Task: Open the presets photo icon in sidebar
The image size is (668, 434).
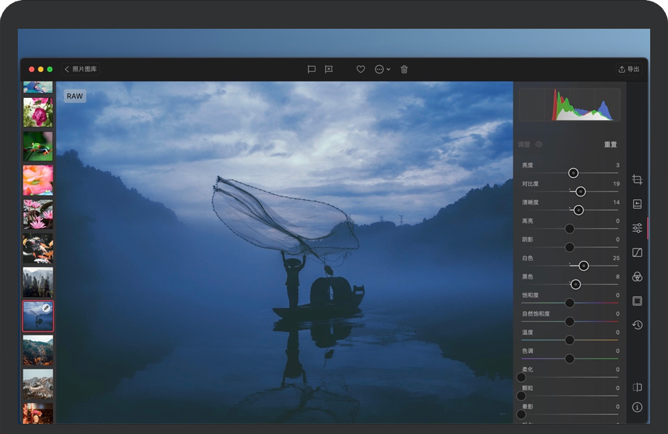Action: point(637,204)
